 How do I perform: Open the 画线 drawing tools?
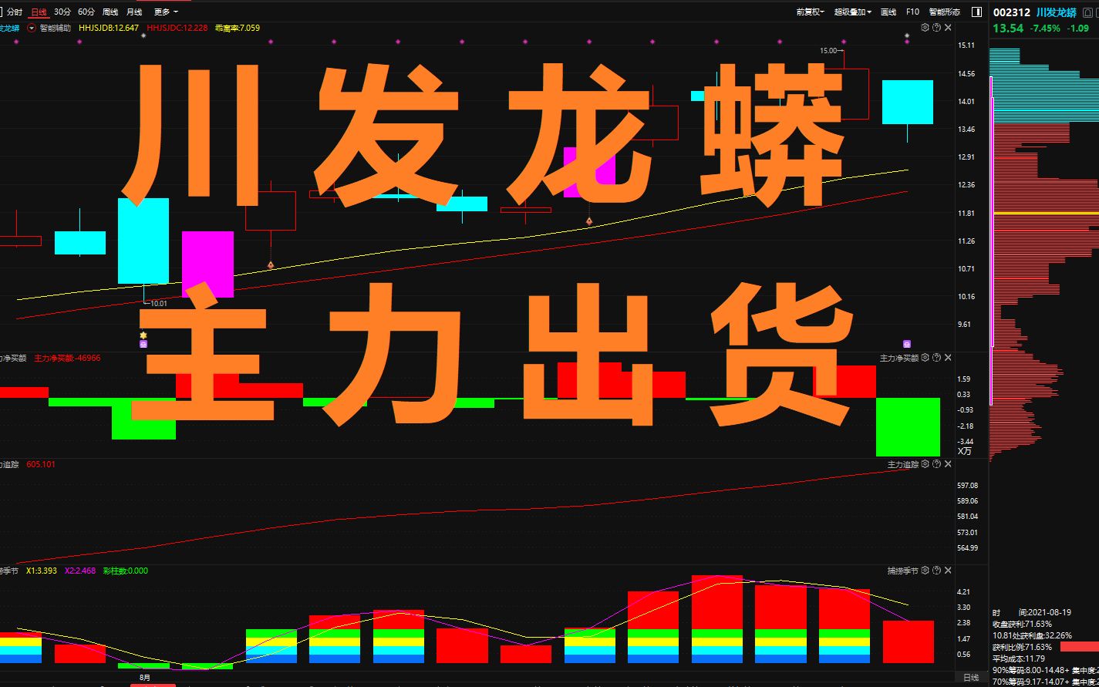point(888,12)
